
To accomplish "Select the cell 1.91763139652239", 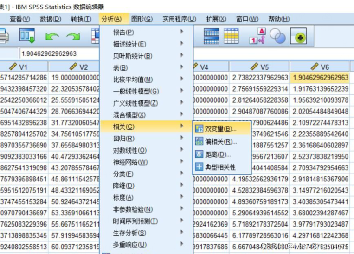I will tap(320, 89).
